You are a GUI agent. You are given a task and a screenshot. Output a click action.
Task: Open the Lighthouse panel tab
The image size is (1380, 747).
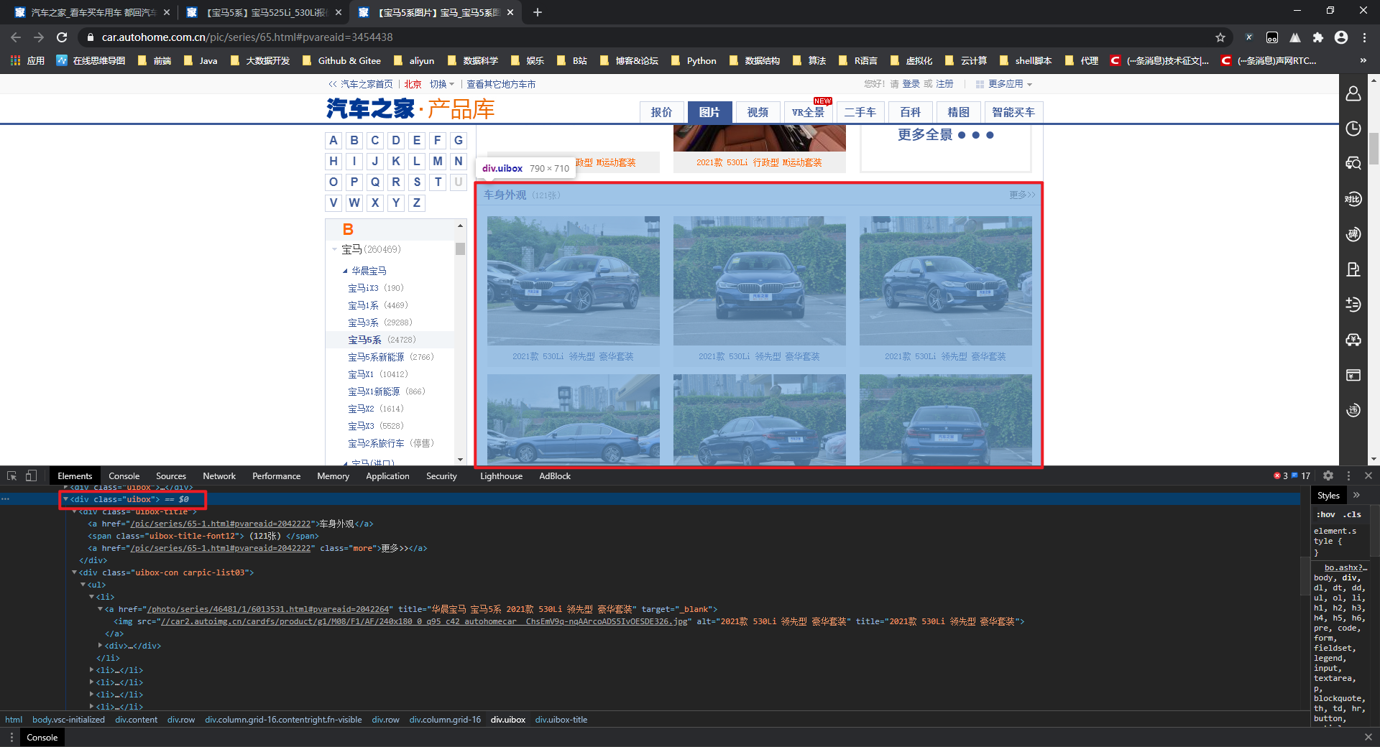click(x=501, y=475)
